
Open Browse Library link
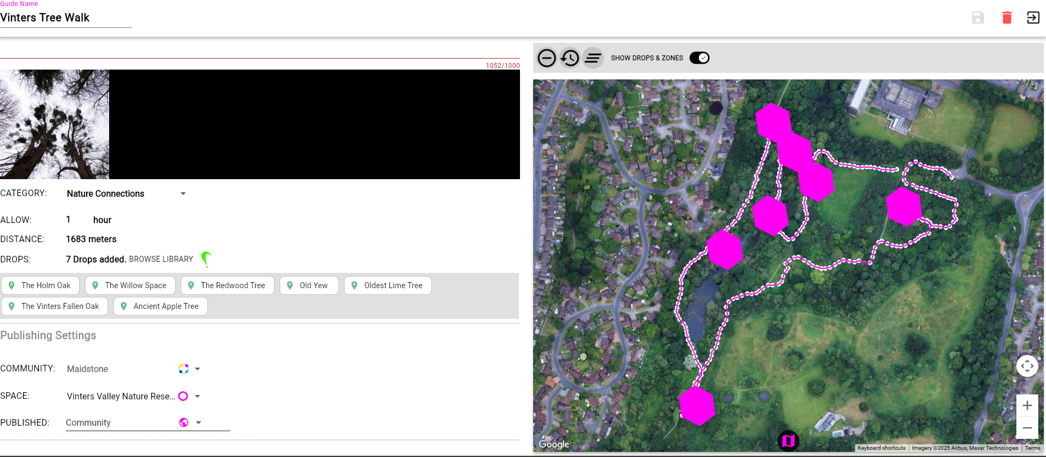click(161, 259)
